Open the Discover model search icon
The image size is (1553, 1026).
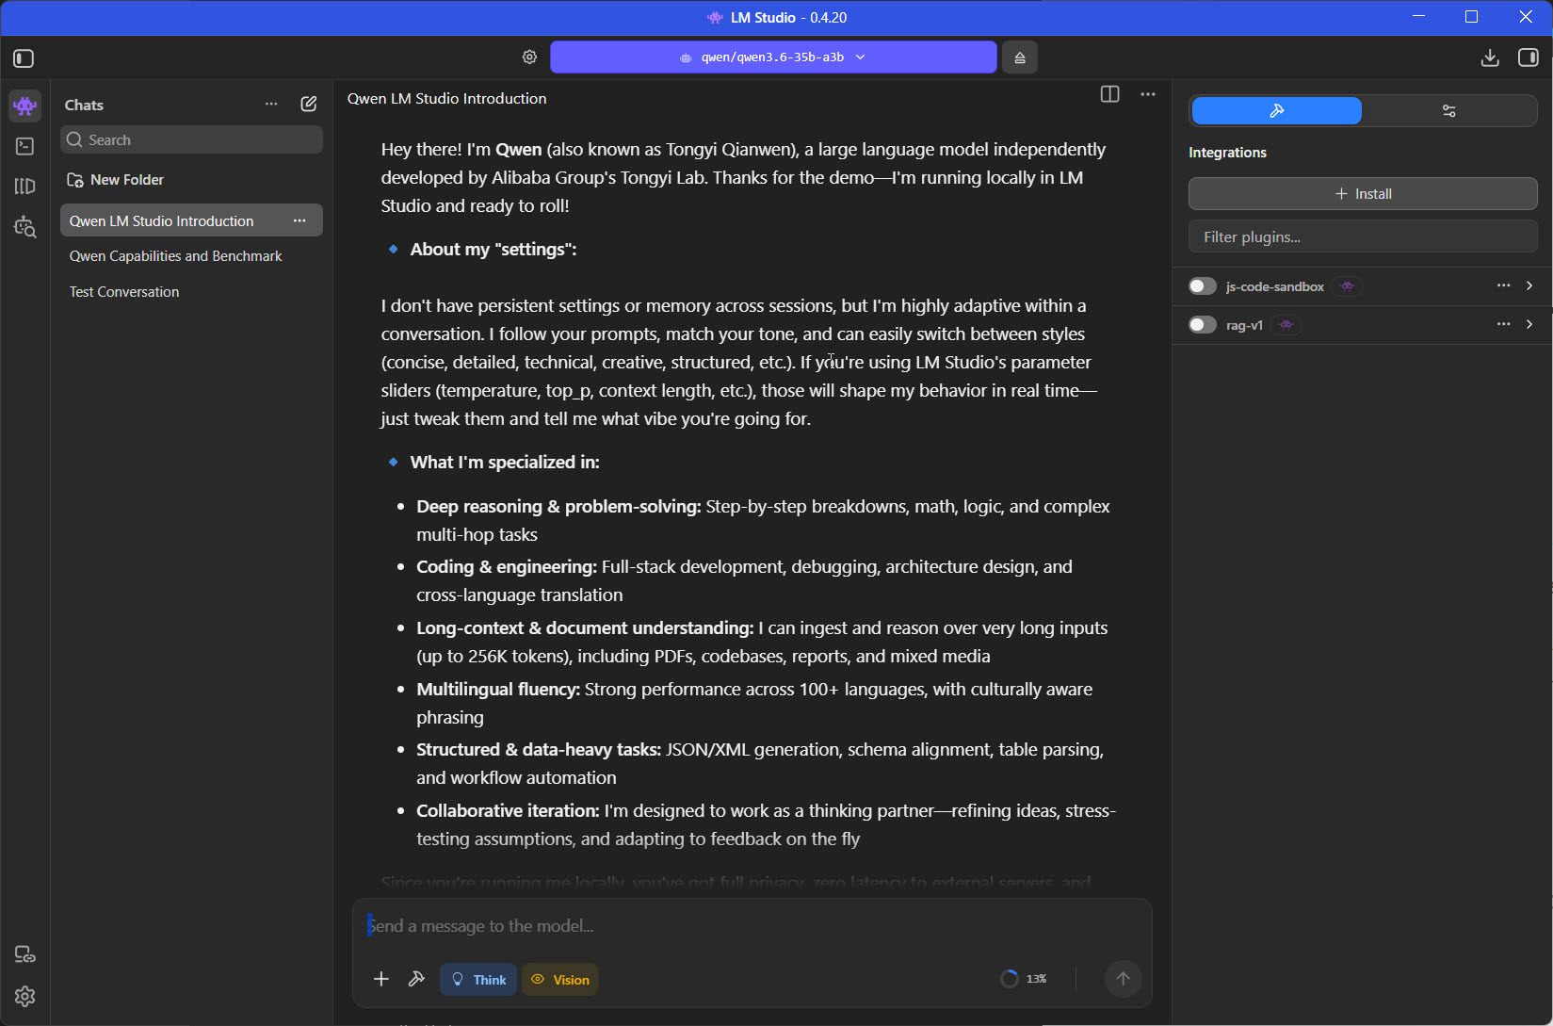(25, 227)
